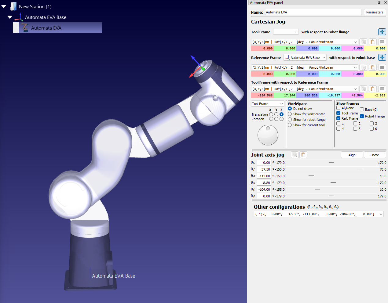The height and width of the screenshot is (303, 388).
Task: Open tool frame pose options menu icon
Action: coord(382,42)
